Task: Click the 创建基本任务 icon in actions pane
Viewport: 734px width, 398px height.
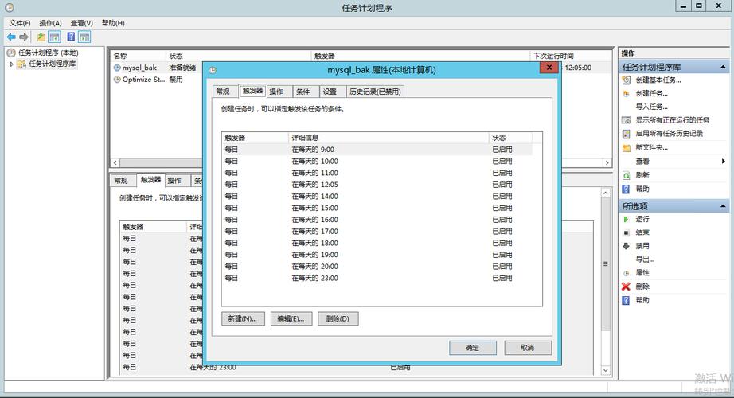Action: click(x=627, y=80)
